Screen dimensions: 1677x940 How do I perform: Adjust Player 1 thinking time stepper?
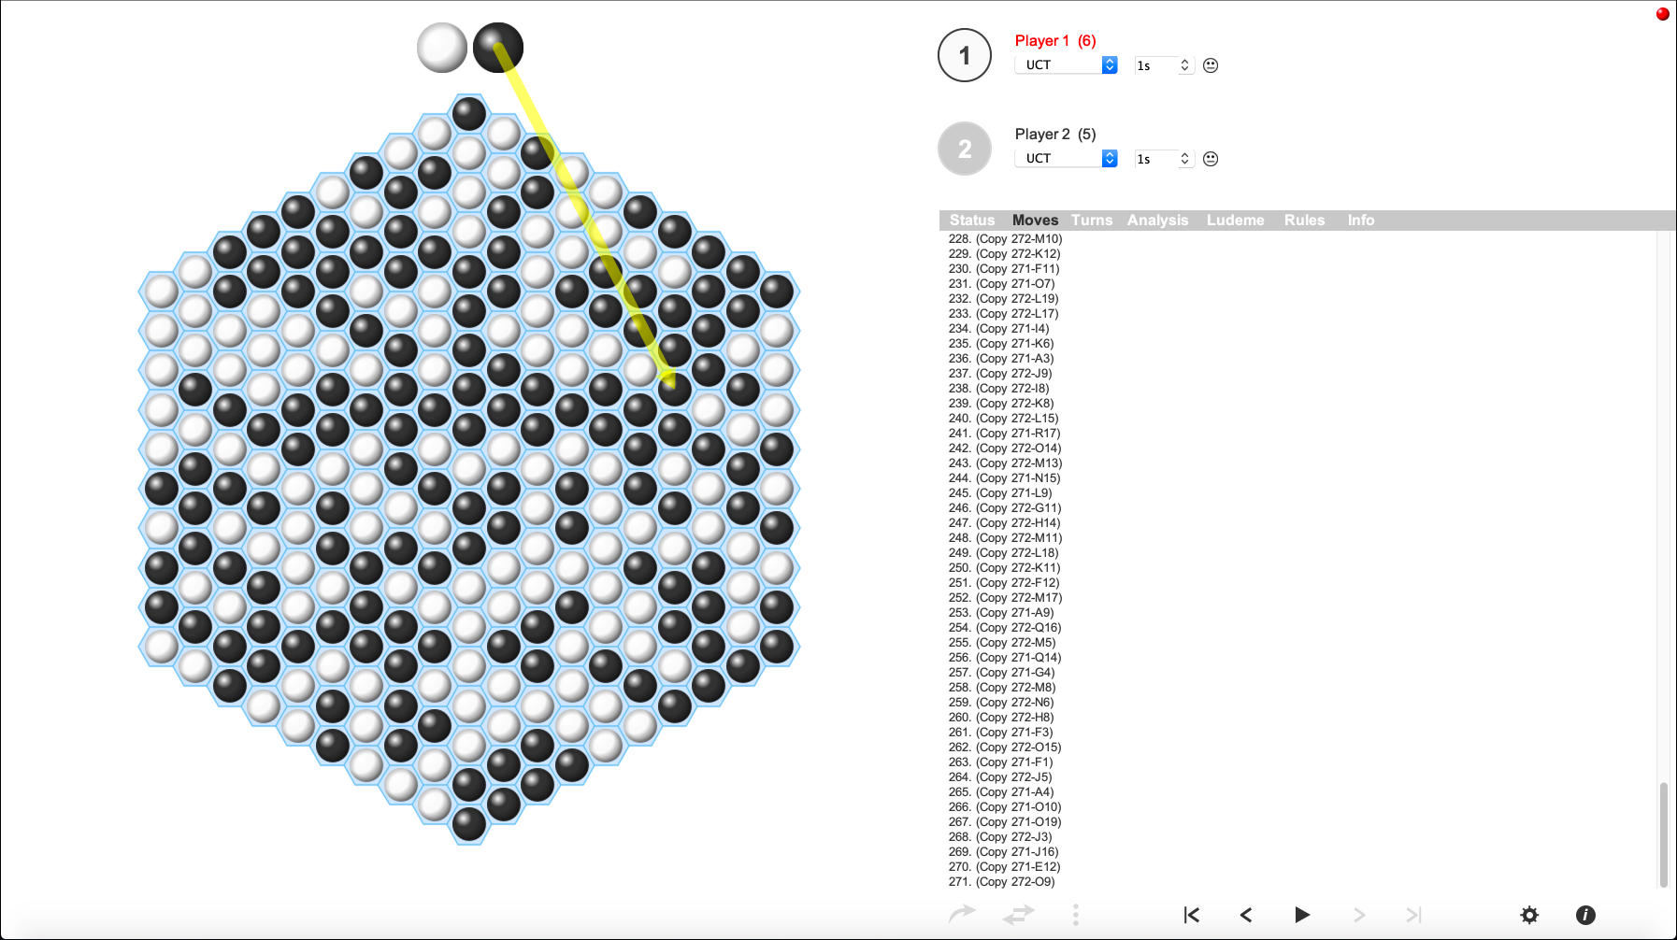pos(1184,65)
